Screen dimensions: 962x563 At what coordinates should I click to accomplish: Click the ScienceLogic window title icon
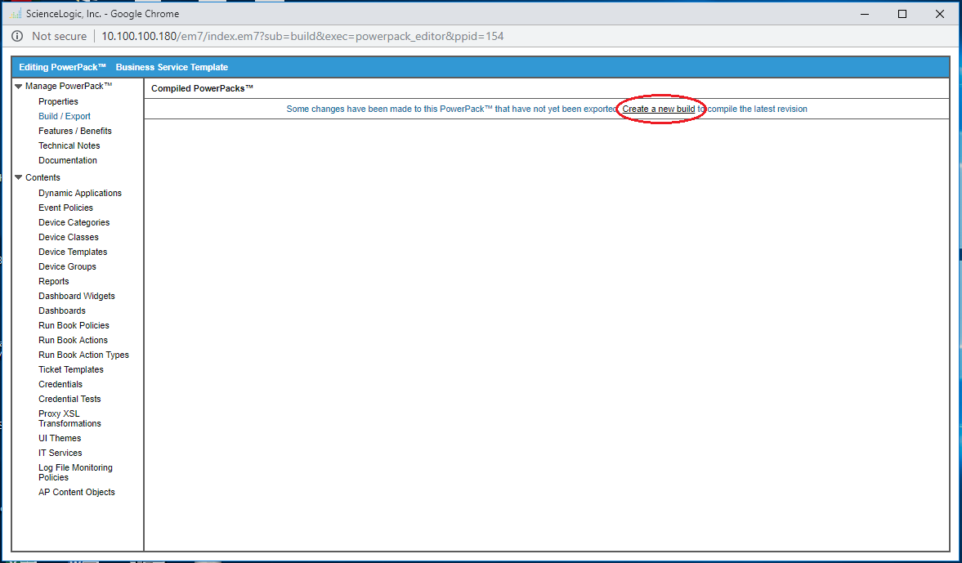pos(16,14)
